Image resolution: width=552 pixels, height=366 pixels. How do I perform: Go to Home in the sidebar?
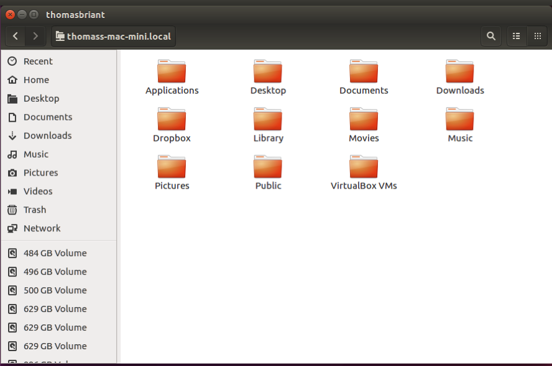[x=59, y=80]
